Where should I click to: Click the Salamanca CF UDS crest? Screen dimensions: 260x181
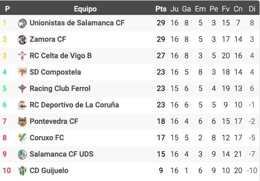[x=22, y=155]
